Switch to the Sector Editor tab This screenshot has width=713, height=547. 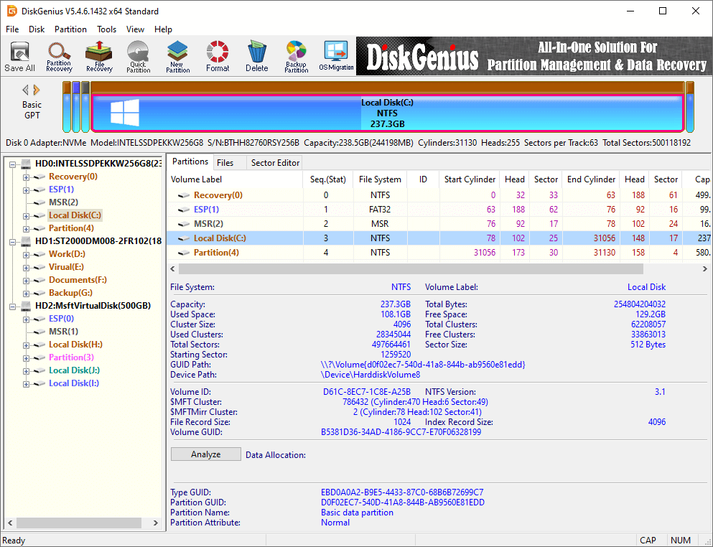275,163
